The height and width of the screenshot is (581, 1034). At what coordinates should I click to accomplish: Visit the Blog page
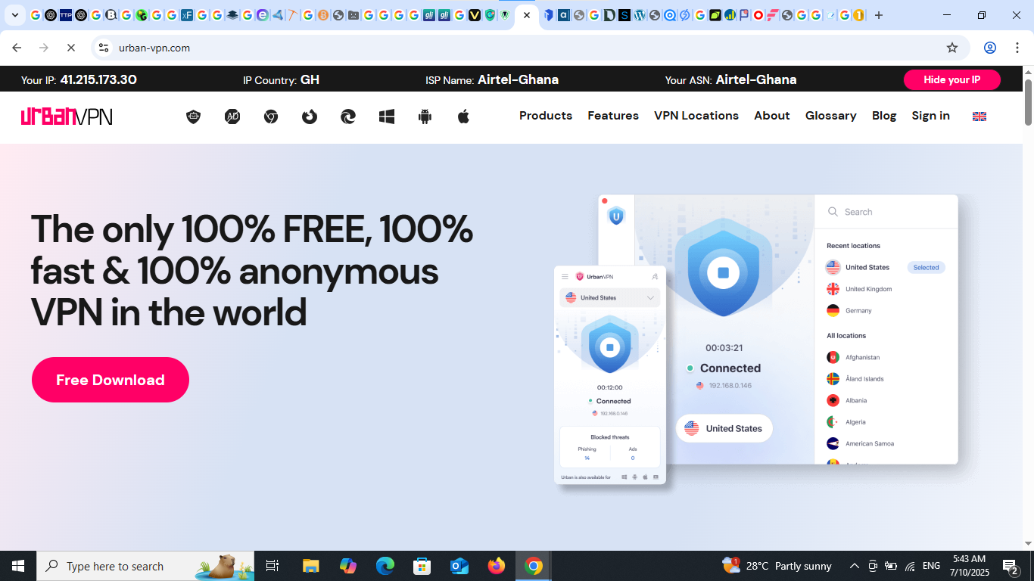pos(884,116)
